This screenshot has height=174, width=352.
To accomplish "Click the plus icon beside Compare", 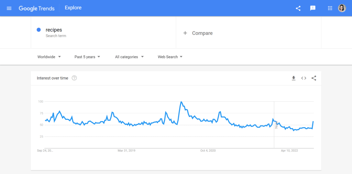I will (x=185, y=33).
